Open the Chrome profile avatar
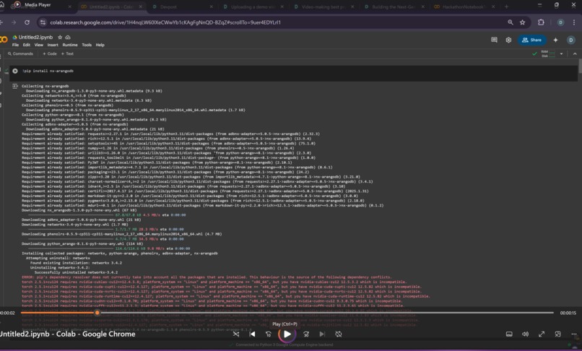582x351 pixels. pos(560,22)
